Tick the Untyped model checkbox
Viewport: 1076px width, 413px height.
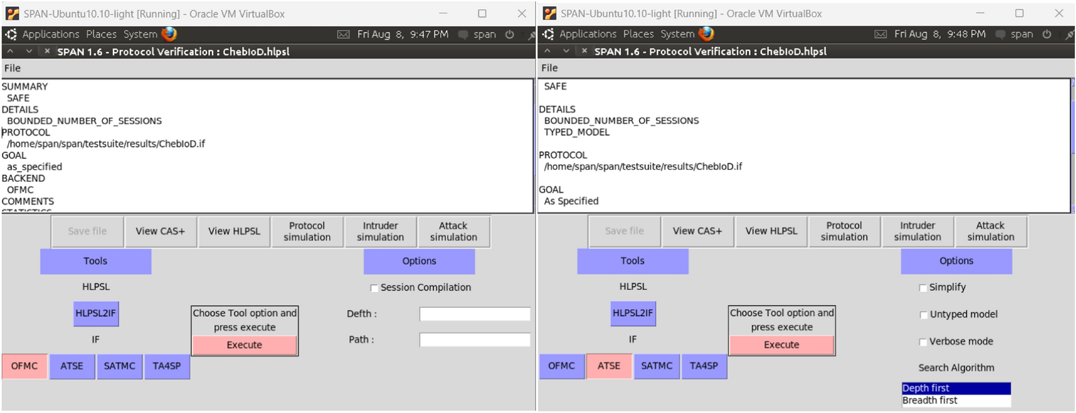(x=923, y=315)
